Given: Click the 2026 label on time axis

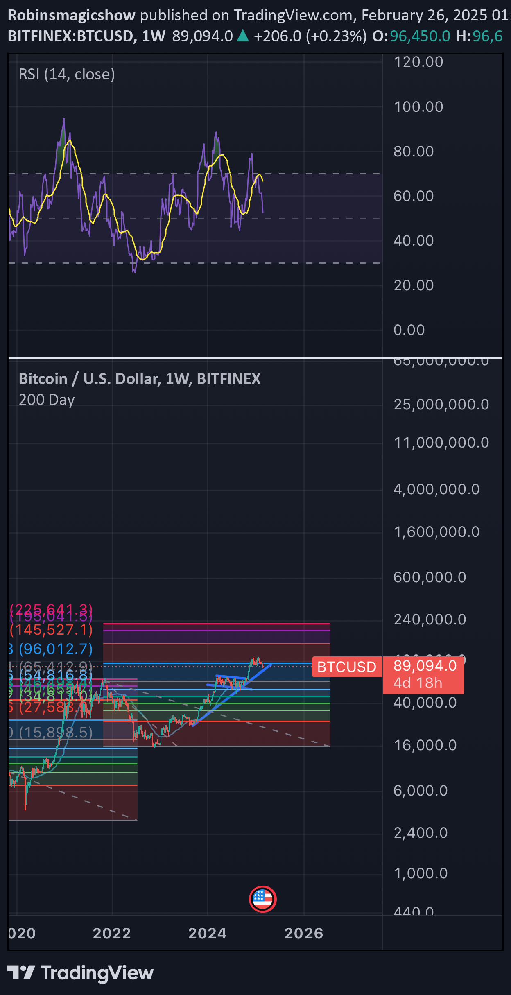Looking at the screenshot, I should tap(304, 933).
